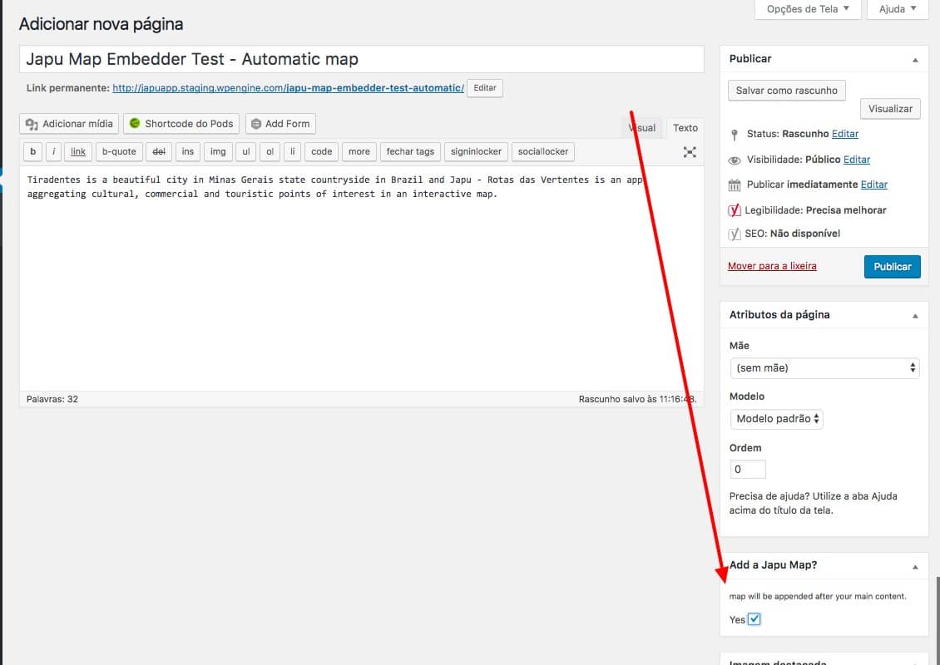This screenshot has height=665, width=940.
Task: Insert a blockquote with b-quote
Action: pos(119,151)
